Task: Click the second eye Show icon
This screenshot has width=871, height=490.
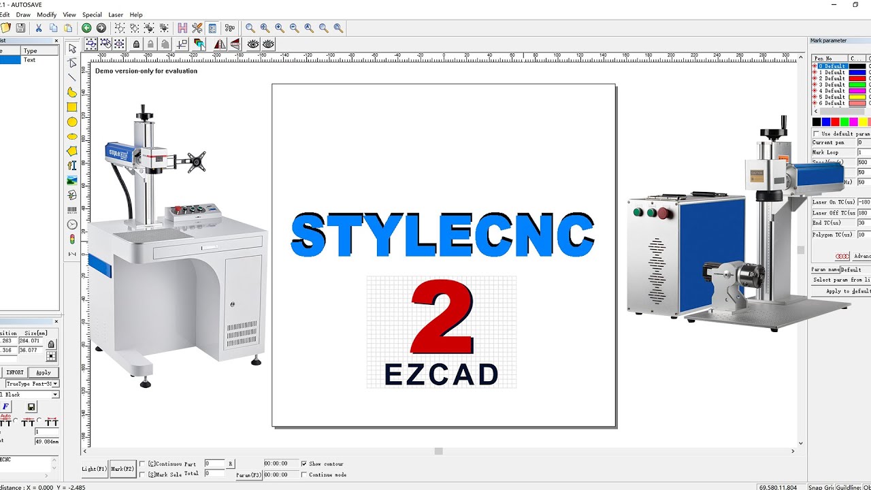Action: point(269,44)
